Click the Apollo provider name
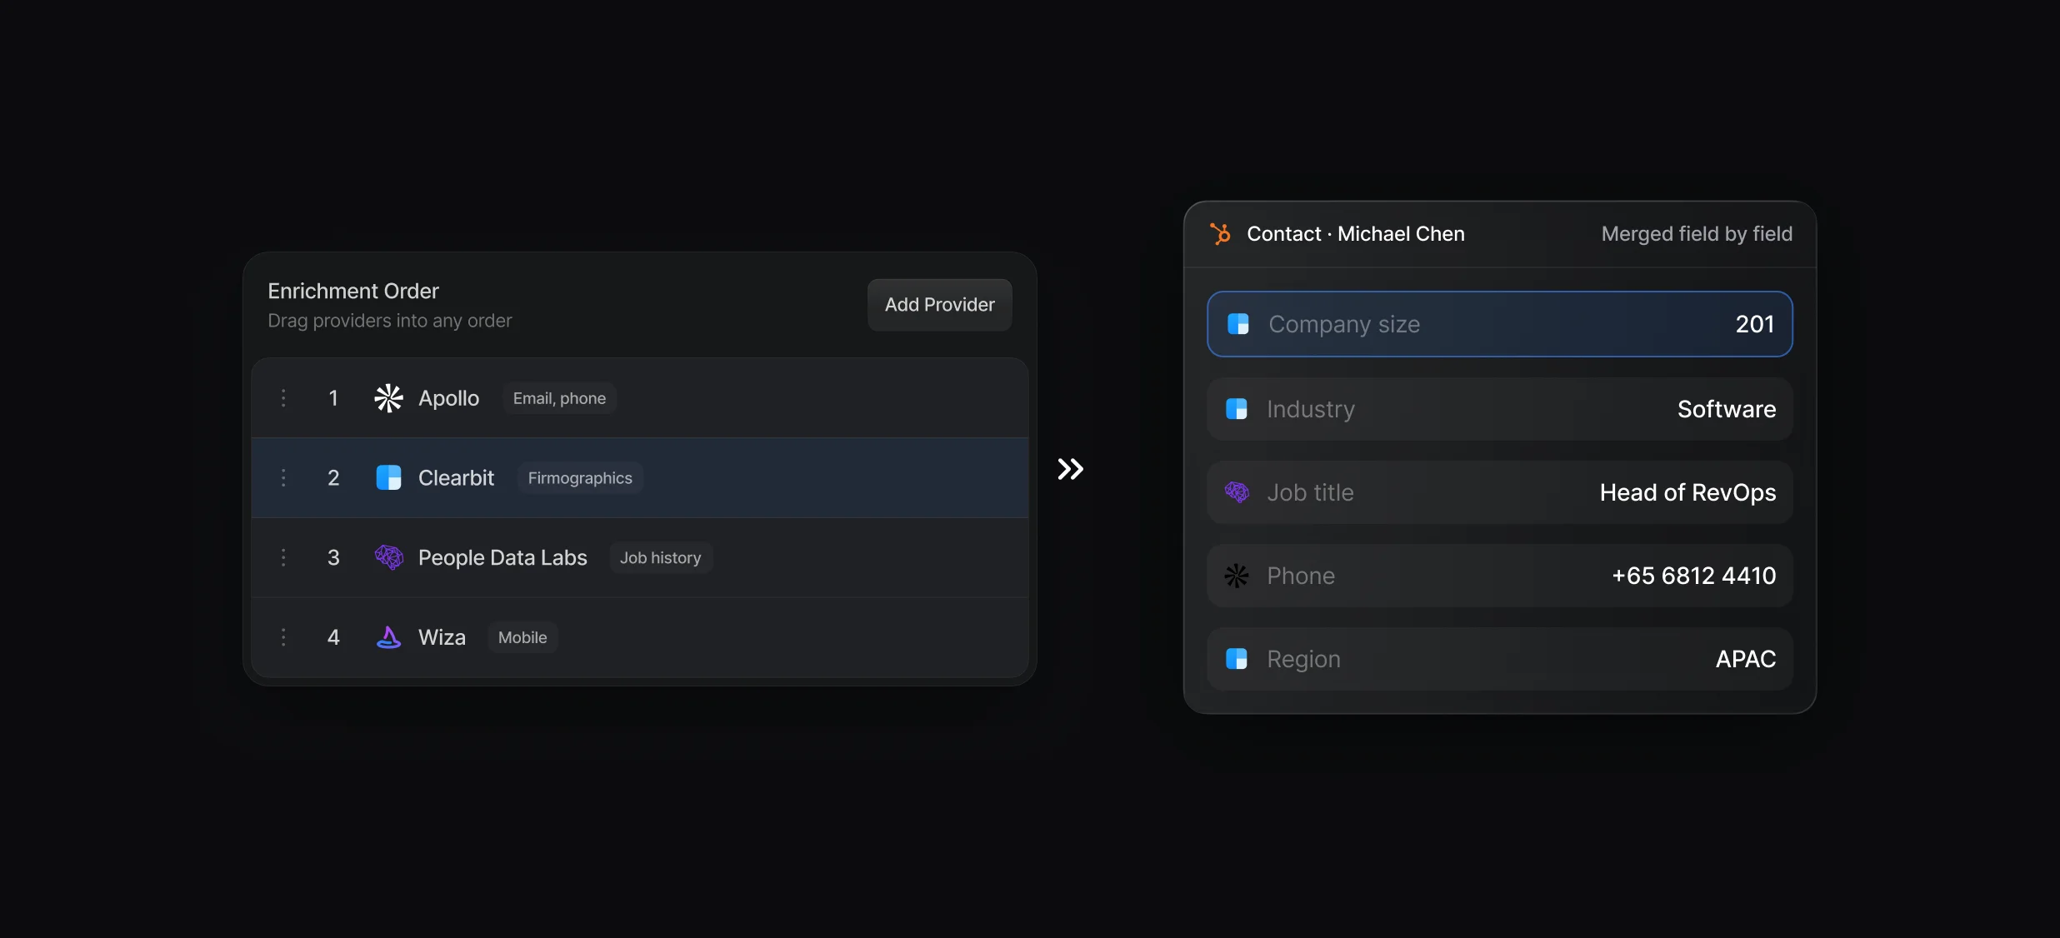2060x938 pixels. coord(448,398)
